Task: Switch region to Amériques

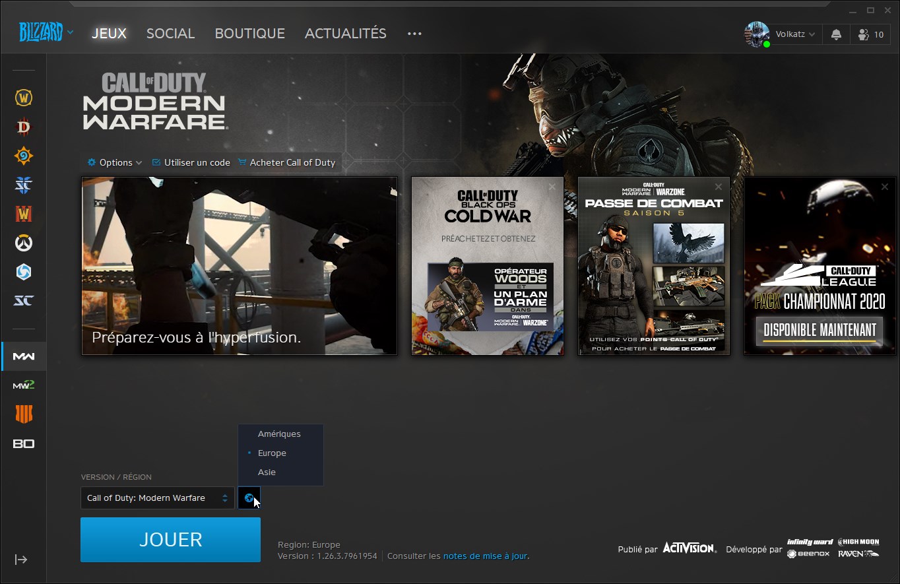Action: coord(278,434)
